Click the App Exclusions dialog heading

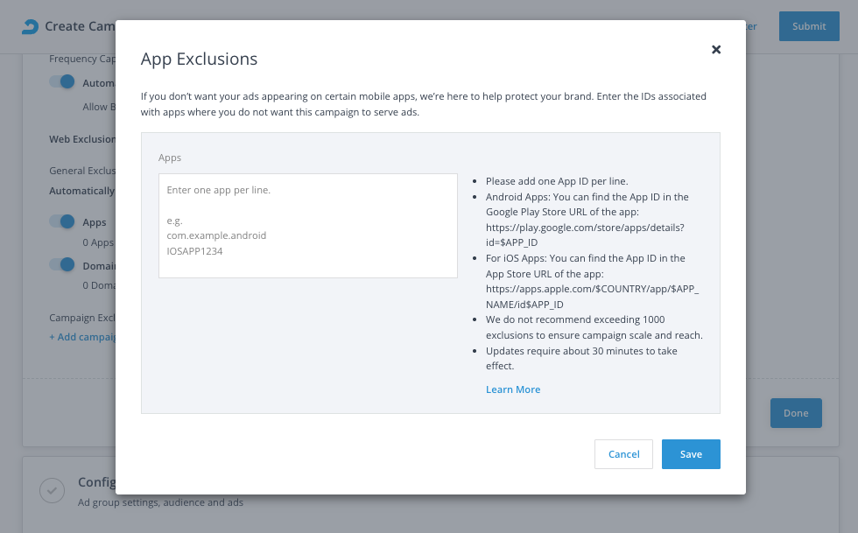pyautogui.click(x=199, y=59)
